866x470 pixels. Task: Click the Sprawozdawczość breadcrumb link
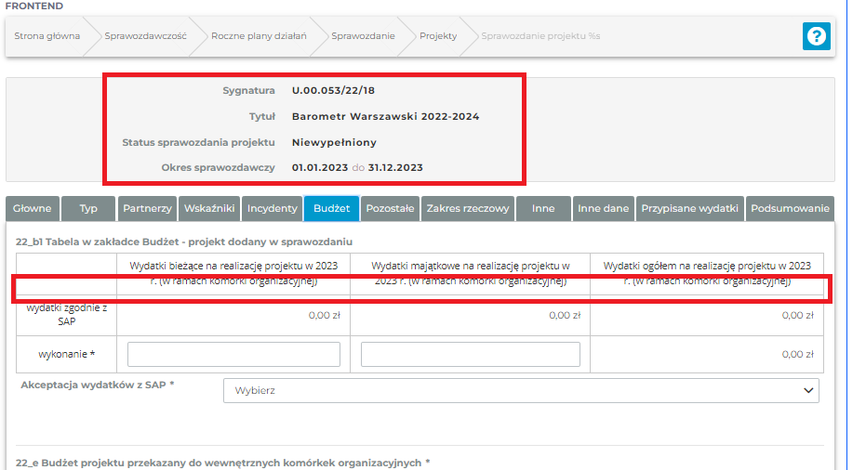click(x=145, y=36)
